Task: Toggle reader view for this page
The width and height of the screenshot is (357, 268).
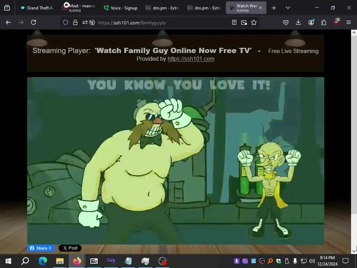Action: (234, 22)
